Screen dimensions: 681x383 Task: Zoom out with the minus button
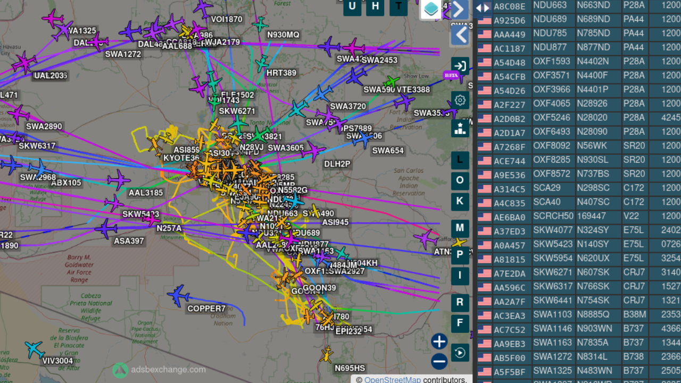tap(439, 361)
